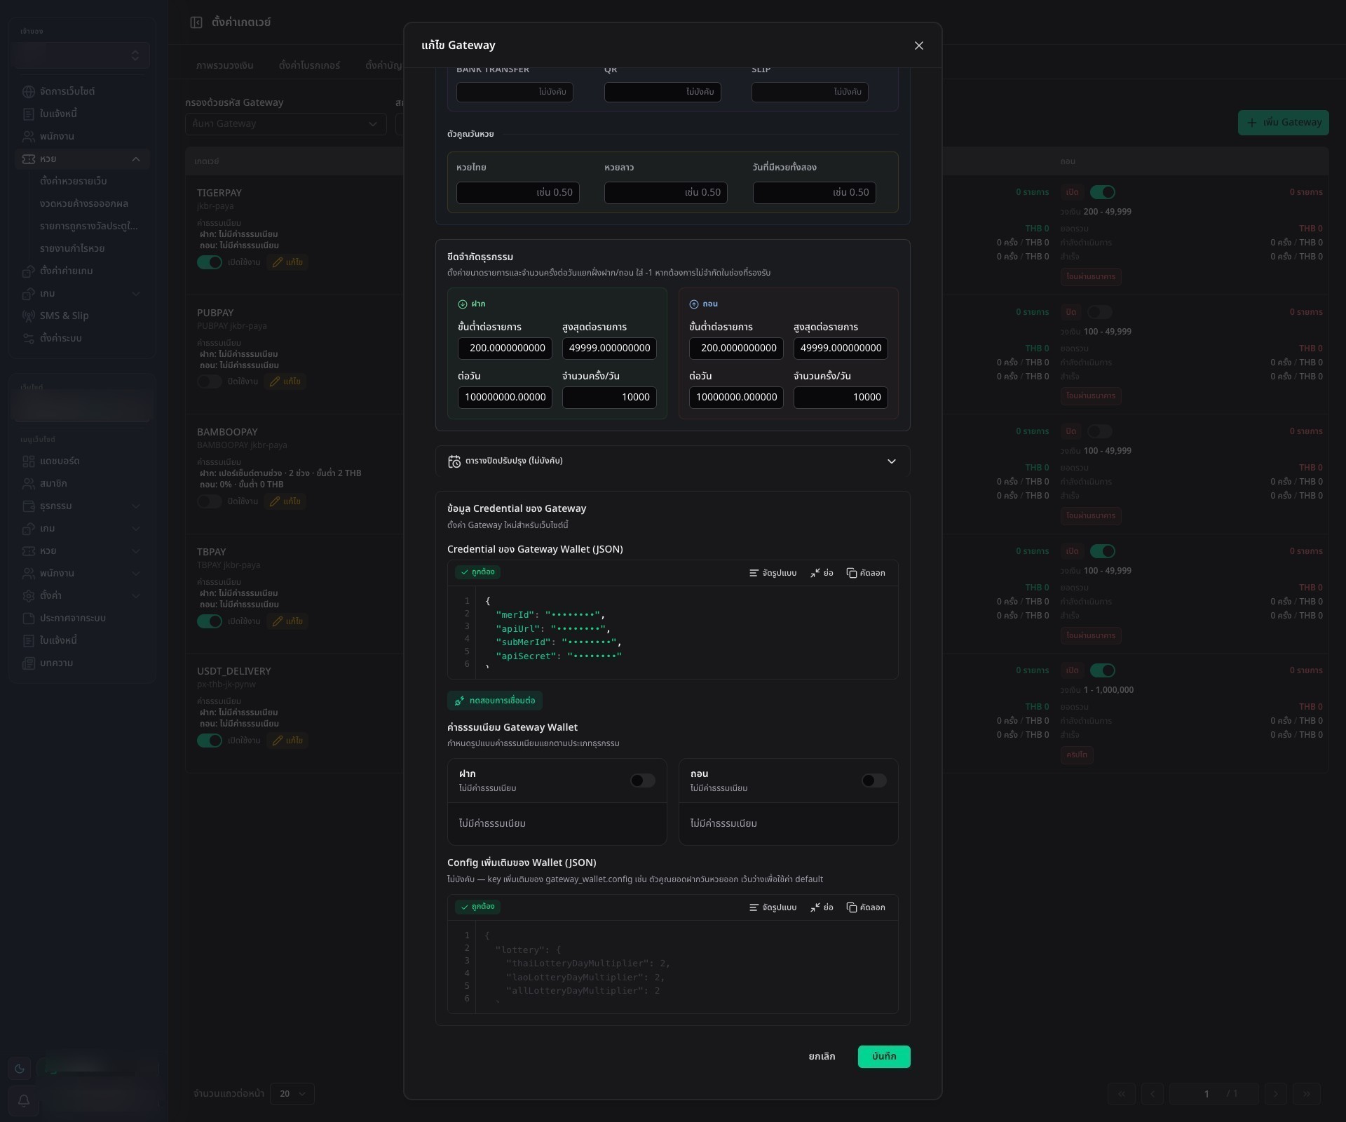This screenshot has width=1346, height=1122.
Task: Open รายงานกำไรหวย submenu item
Action: (72, 249)
